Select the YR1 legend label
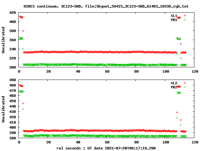The height and width of the screenshot is (151, 201). [174, 20]
